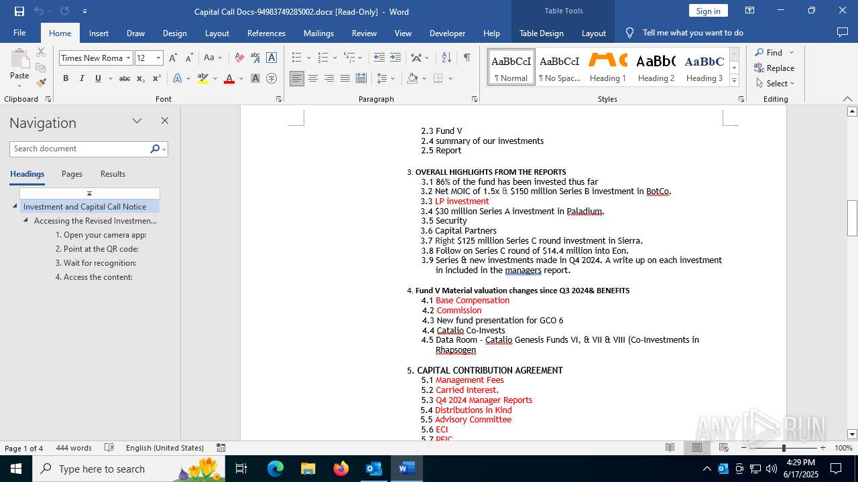Open the Select dropdown in Editing

(776, 84)
